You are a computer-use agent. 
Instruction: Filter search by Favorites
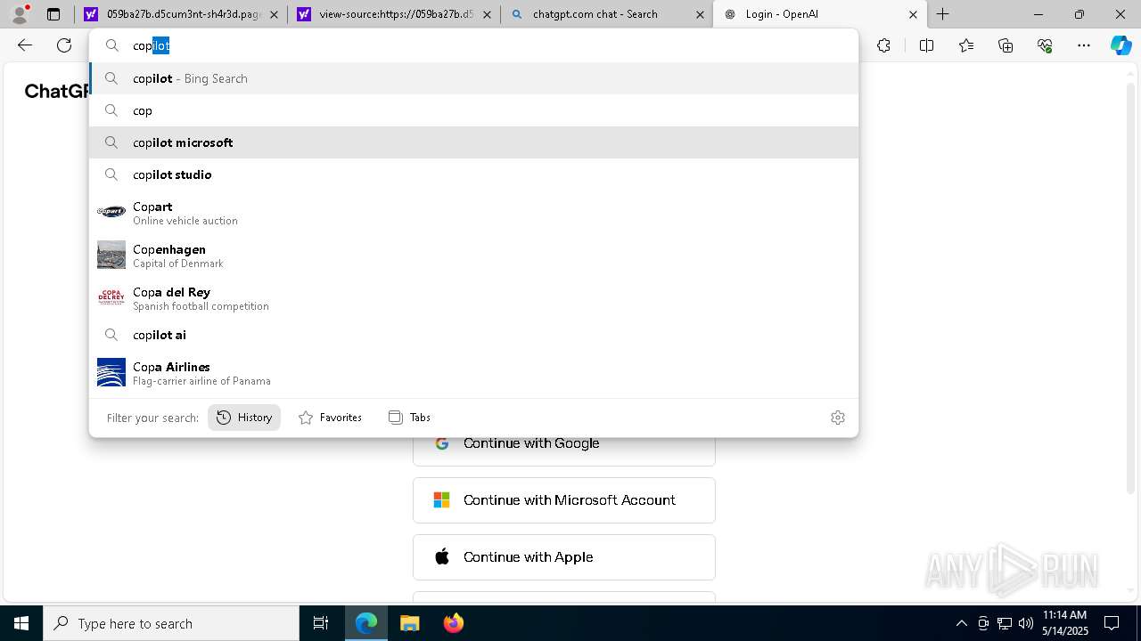(330, 418)
